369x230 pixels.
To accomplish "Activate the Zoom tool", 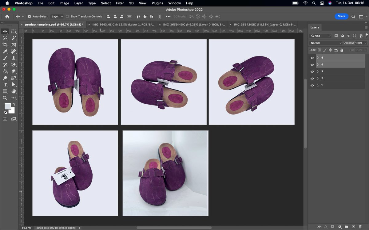I will pos(5,98).
